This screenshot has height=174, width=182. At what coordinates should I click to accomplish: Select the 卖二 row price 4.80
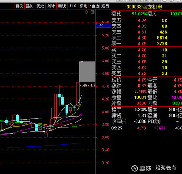pos(142,38)
